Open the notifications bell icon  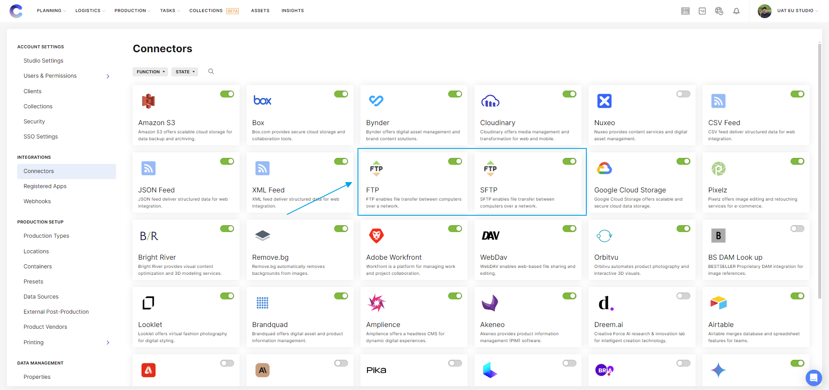[x=736, y=11]
